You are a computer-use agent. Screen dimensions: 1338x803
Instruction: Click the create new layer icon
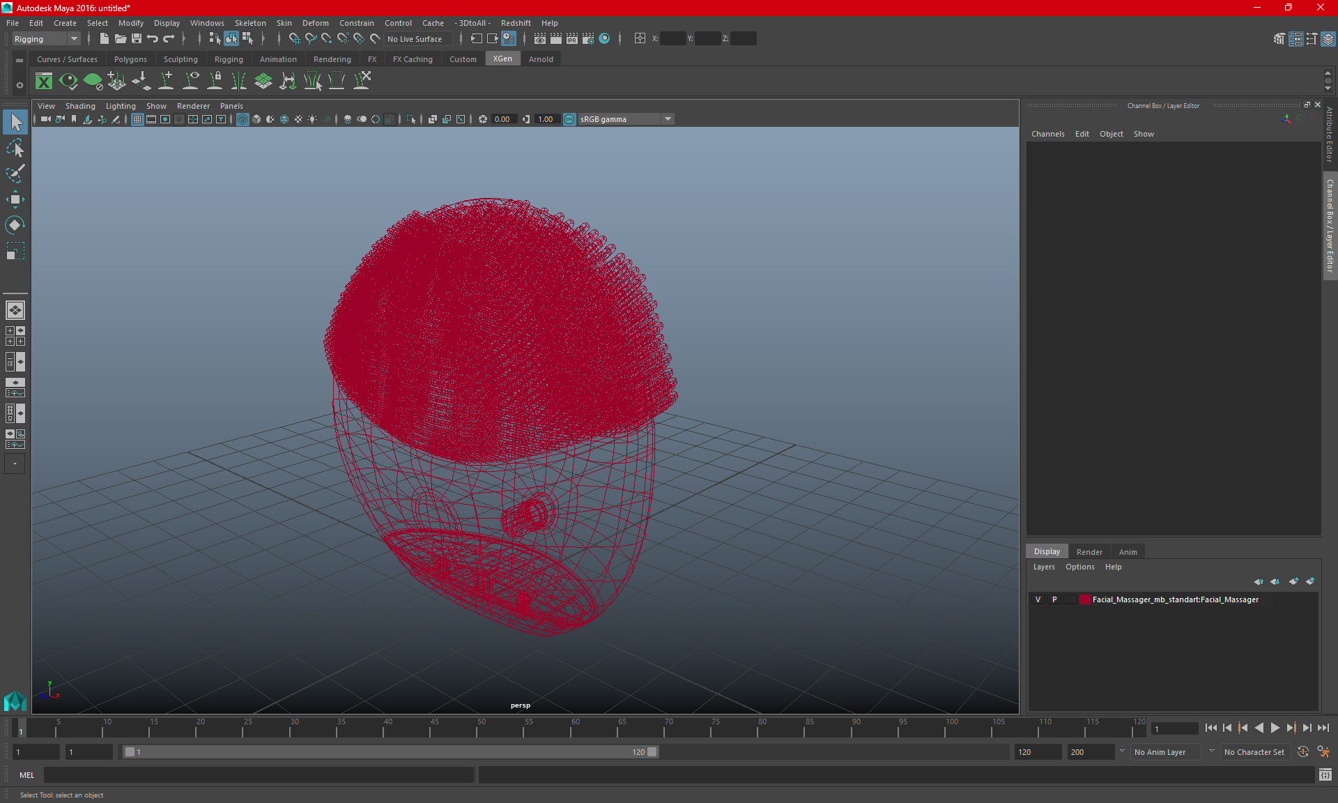tap(1294, 581)
